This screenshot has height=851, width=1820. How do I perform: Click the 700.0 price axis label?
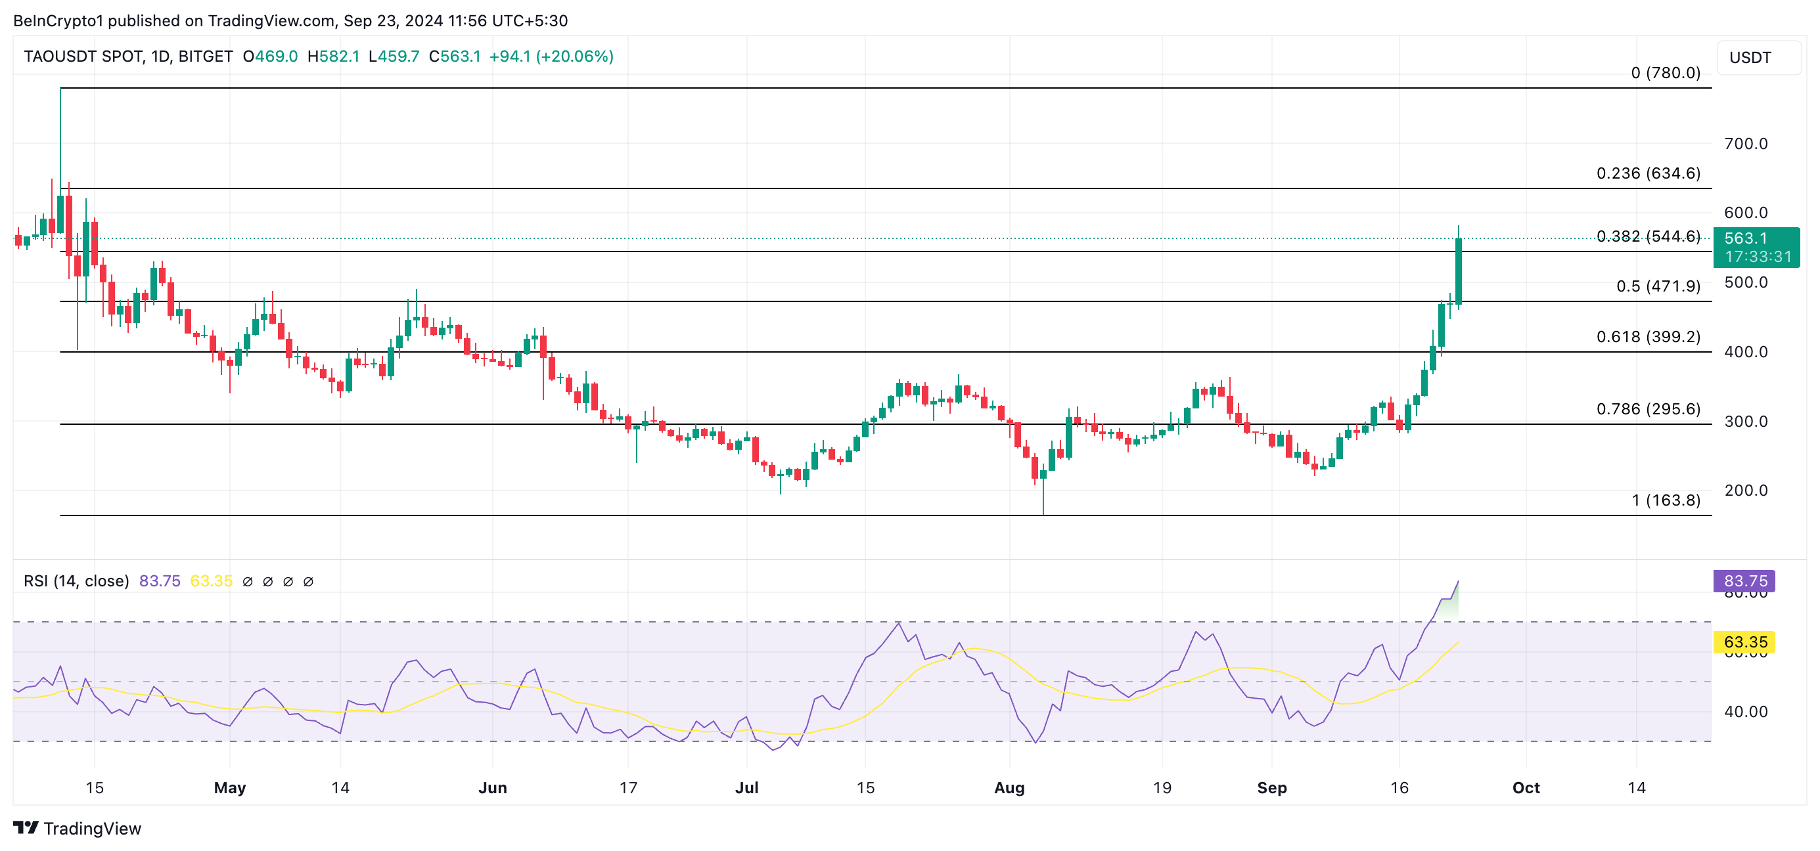(1746, 143)
